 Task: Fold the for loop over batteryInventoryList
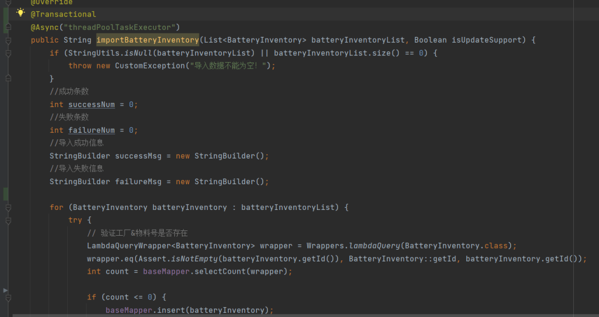(8, 208)
